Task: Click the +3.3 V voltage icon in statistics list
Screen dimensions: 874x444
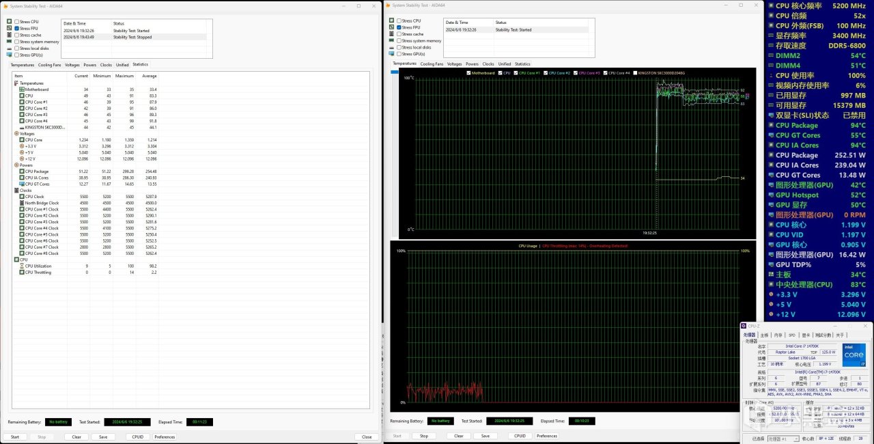Action: (x=22, y=146)
